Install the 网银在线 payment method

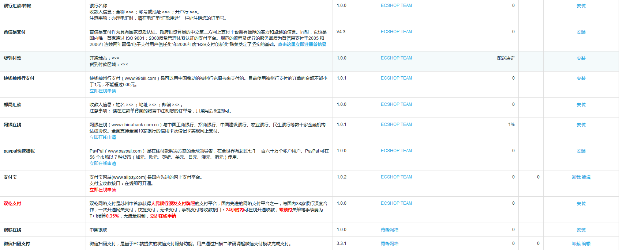click(581, 125)
